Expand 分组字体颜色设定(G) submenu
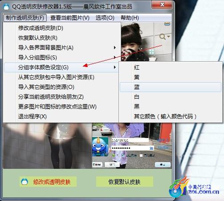The width and height of the screenshot is (224, 201). [61, 67]
